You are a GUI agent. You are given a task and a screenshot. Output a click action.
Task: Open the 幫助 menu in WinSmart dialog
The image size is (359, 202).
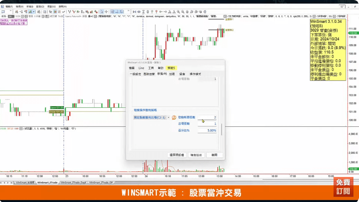[160, 68]
